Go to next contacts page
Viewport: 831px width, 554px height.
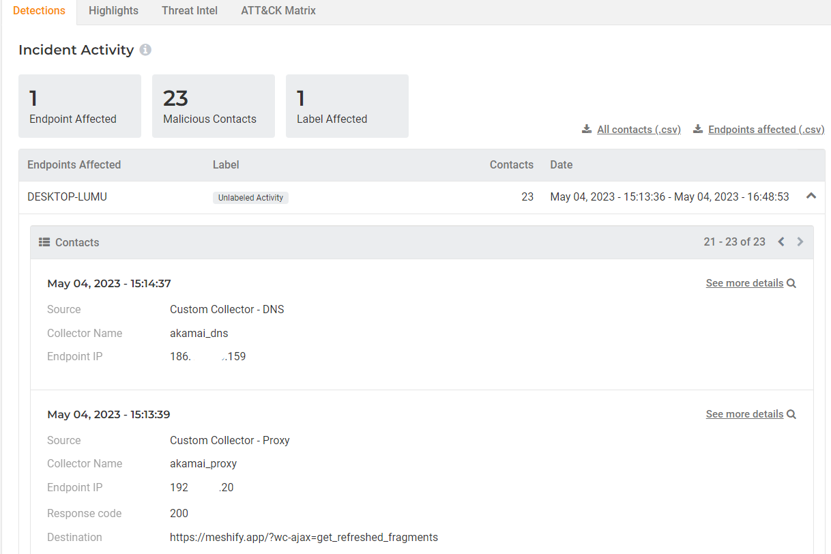(800, 242)
